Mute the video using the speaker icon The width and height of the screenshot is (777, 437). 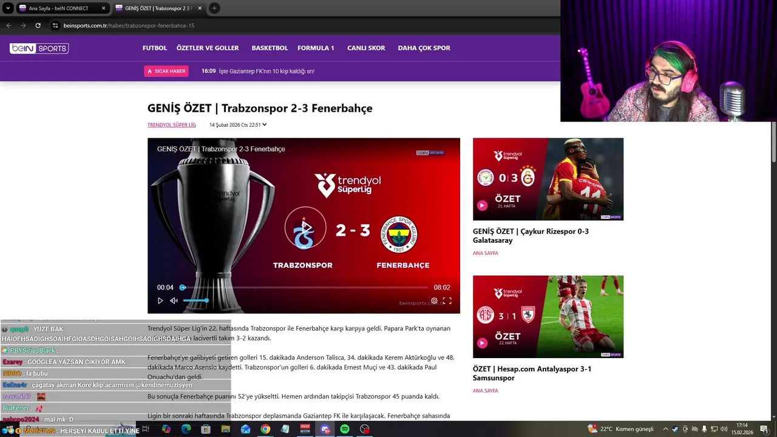point(174,300)
